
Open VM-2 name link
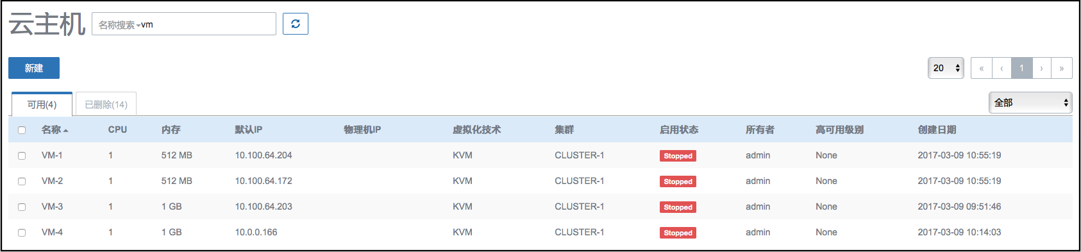click(x=52, y=181)
